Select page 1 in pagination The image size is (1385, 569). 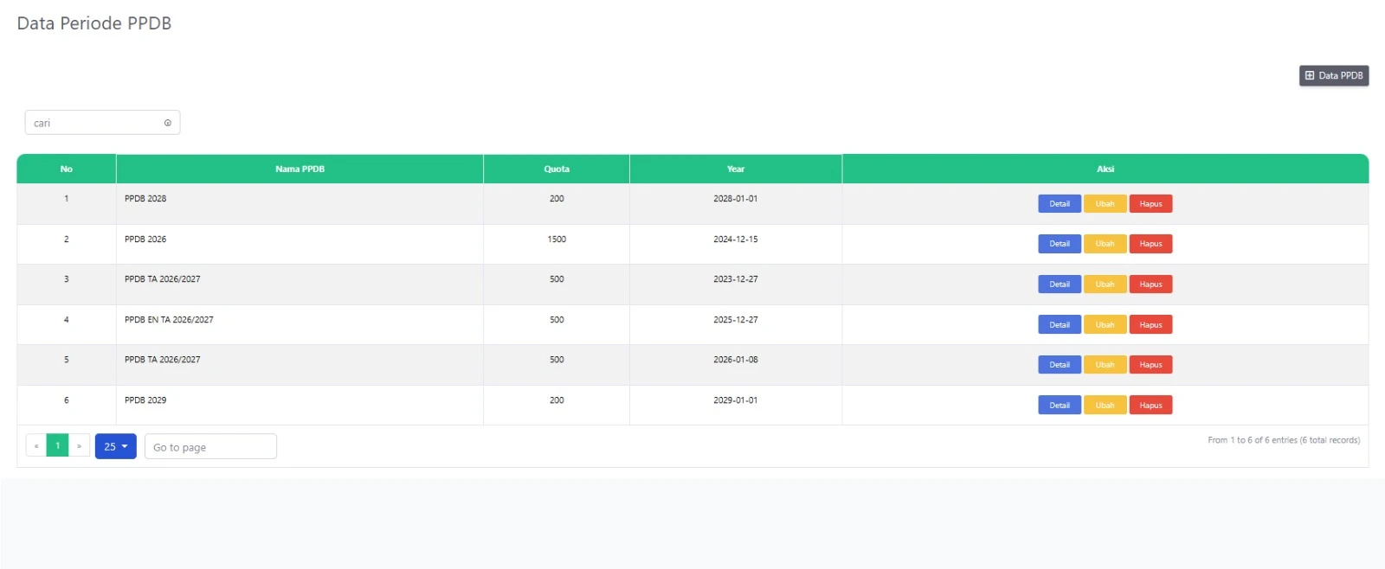(57, 446)
